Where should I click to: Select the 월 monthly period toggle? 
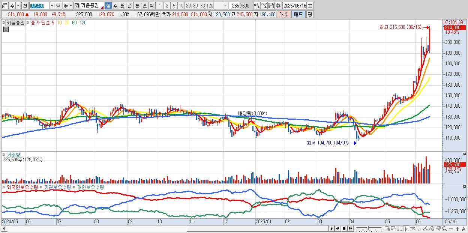[x=123, y=6]
